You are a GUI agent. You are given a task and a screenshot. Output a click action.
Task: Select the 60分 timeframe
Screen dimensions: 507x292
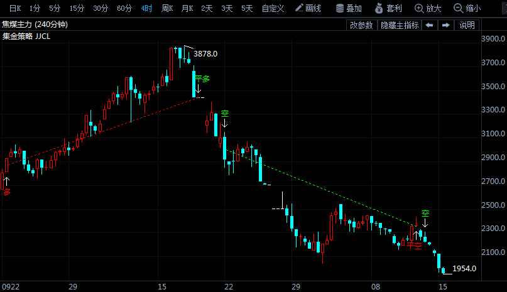(x=124, y=8)
